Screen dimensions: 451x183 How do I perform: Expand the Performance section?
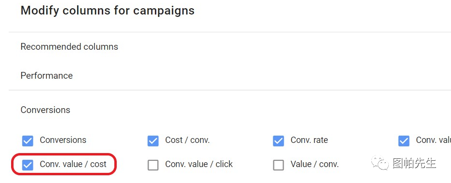click(47, 76)
